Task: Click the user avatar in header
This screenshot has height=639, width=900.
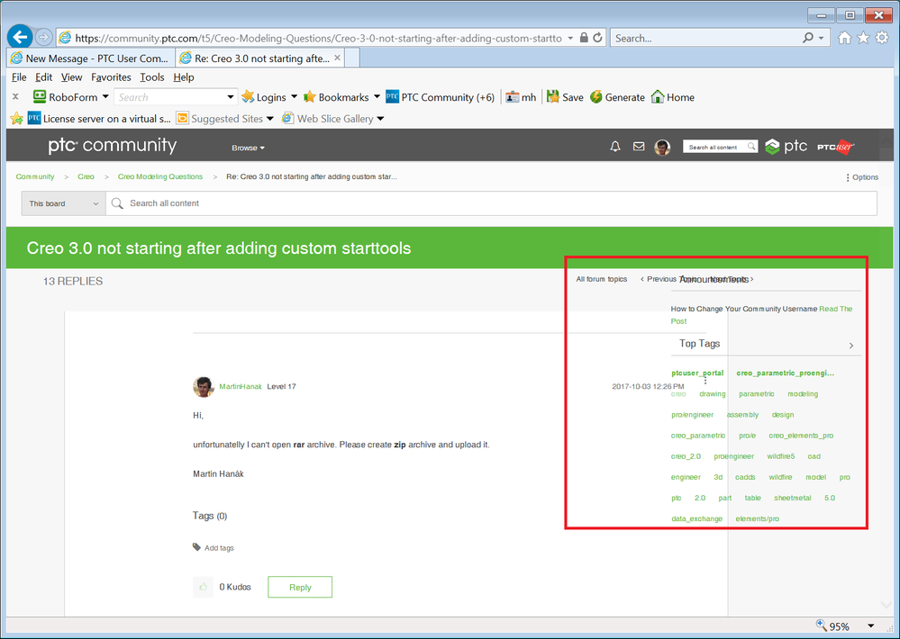Action: tap(662, 147)
